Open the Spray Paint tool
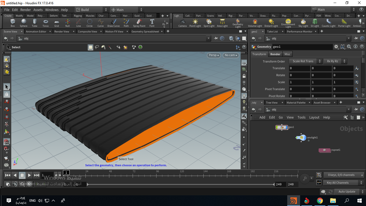The width and height of the screenshot is (366, 206). 139,23
